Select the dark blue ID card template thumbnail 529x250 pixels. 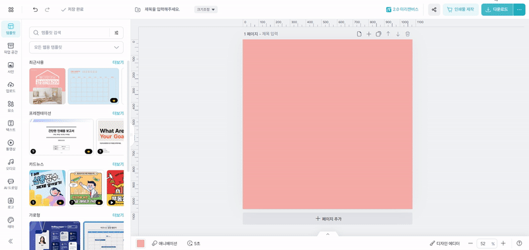point(55,235)
